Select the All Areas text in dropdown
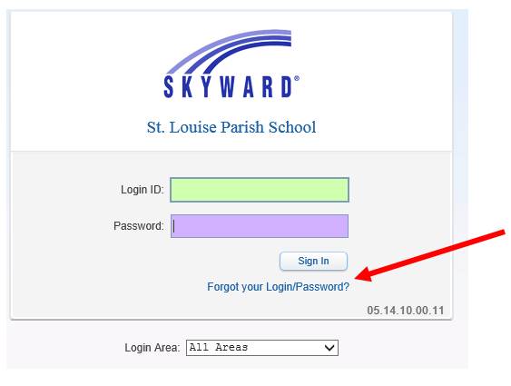 pos(219,347)
